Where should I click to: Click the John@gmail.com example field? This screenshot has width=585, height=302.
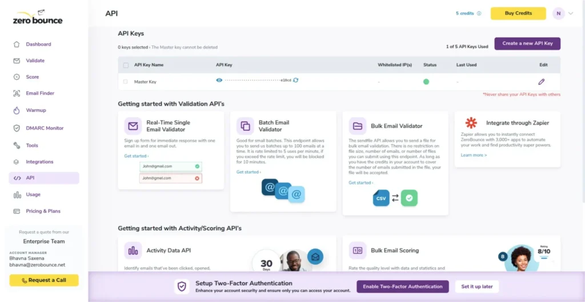[170, 166]
